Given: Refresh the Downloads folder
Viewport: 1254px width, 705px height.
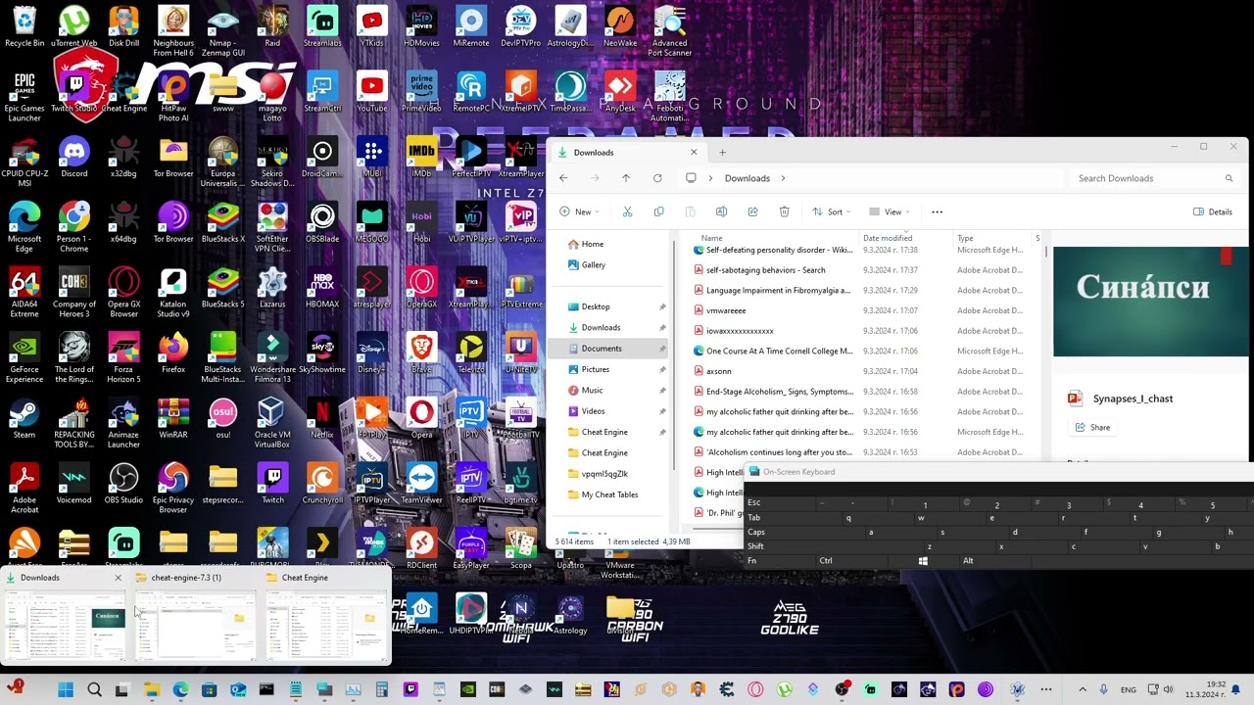Looking at the screenshot, I should [657, 178].
